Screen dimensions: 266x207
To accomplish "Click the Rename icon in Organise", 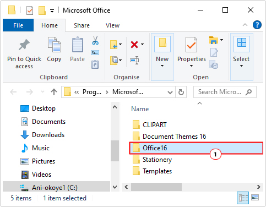I will [134, 61].
